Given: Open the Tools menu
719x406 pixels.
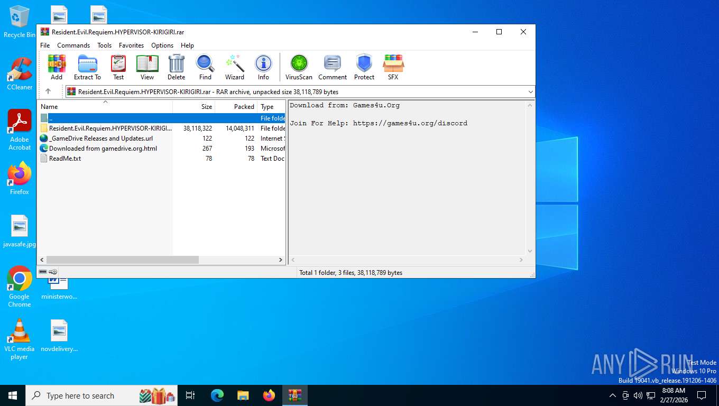Looking at the screenshot, I should click(x=104, y=45).
